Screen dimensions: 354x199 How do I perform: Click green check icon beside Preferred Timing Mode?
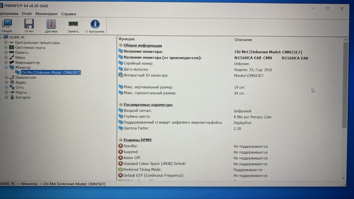(121, 169)
